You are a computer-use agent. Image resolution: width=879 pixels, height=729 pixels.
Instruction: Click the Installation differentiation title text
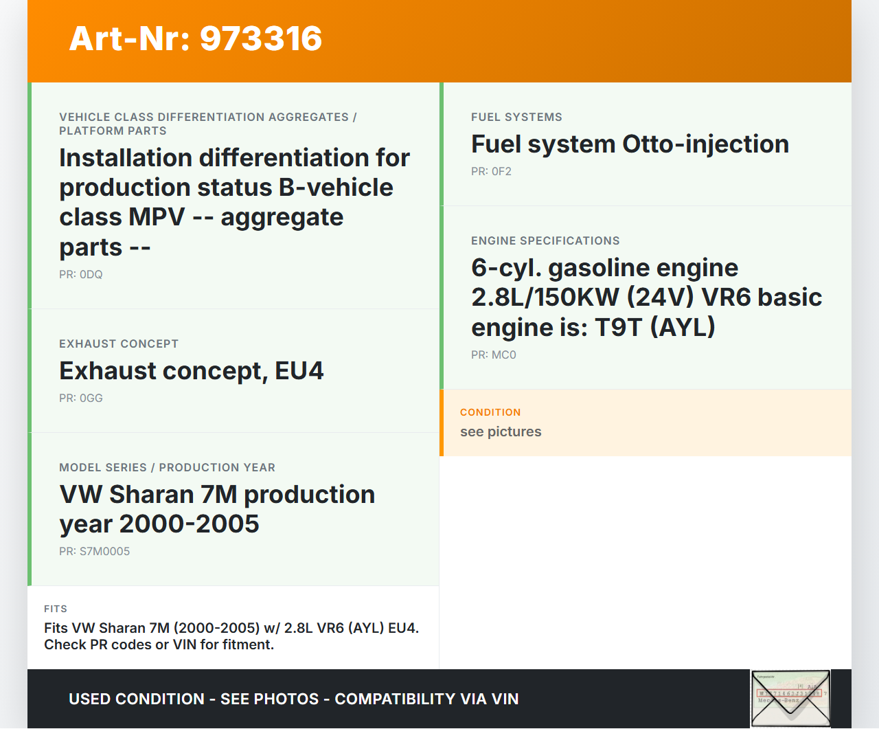pyautogui.click(x=234, y=202)
